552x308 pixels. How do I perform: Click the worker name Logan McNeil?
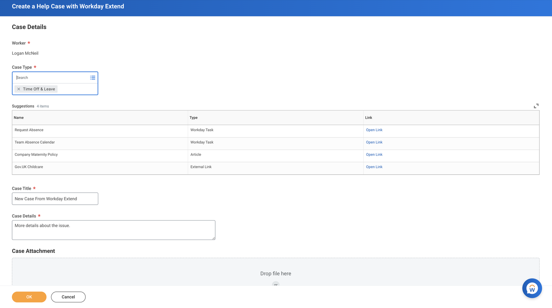pos(25,53)
